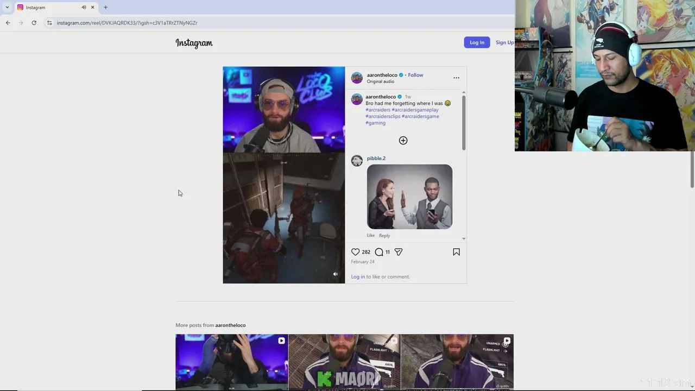The width and height of the screenshot is (695, 391).
Task: Open aarontheloco username in post header
Action: tap(382, 75)
